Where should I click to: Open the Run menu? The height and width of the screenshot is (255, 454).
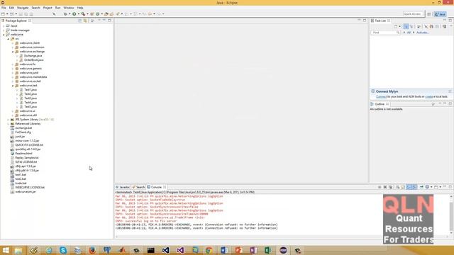pos(57,8)
